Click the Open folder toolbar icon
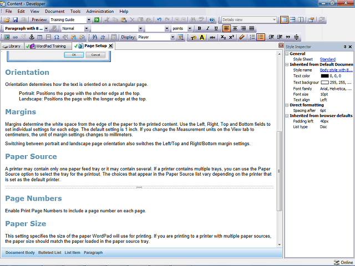Screen dimensions: 355x266 click(7, 20)
